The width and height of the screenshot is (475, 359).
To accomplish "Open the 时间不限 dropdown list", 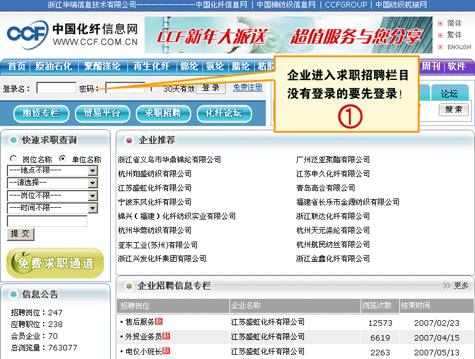I will 52,208.
